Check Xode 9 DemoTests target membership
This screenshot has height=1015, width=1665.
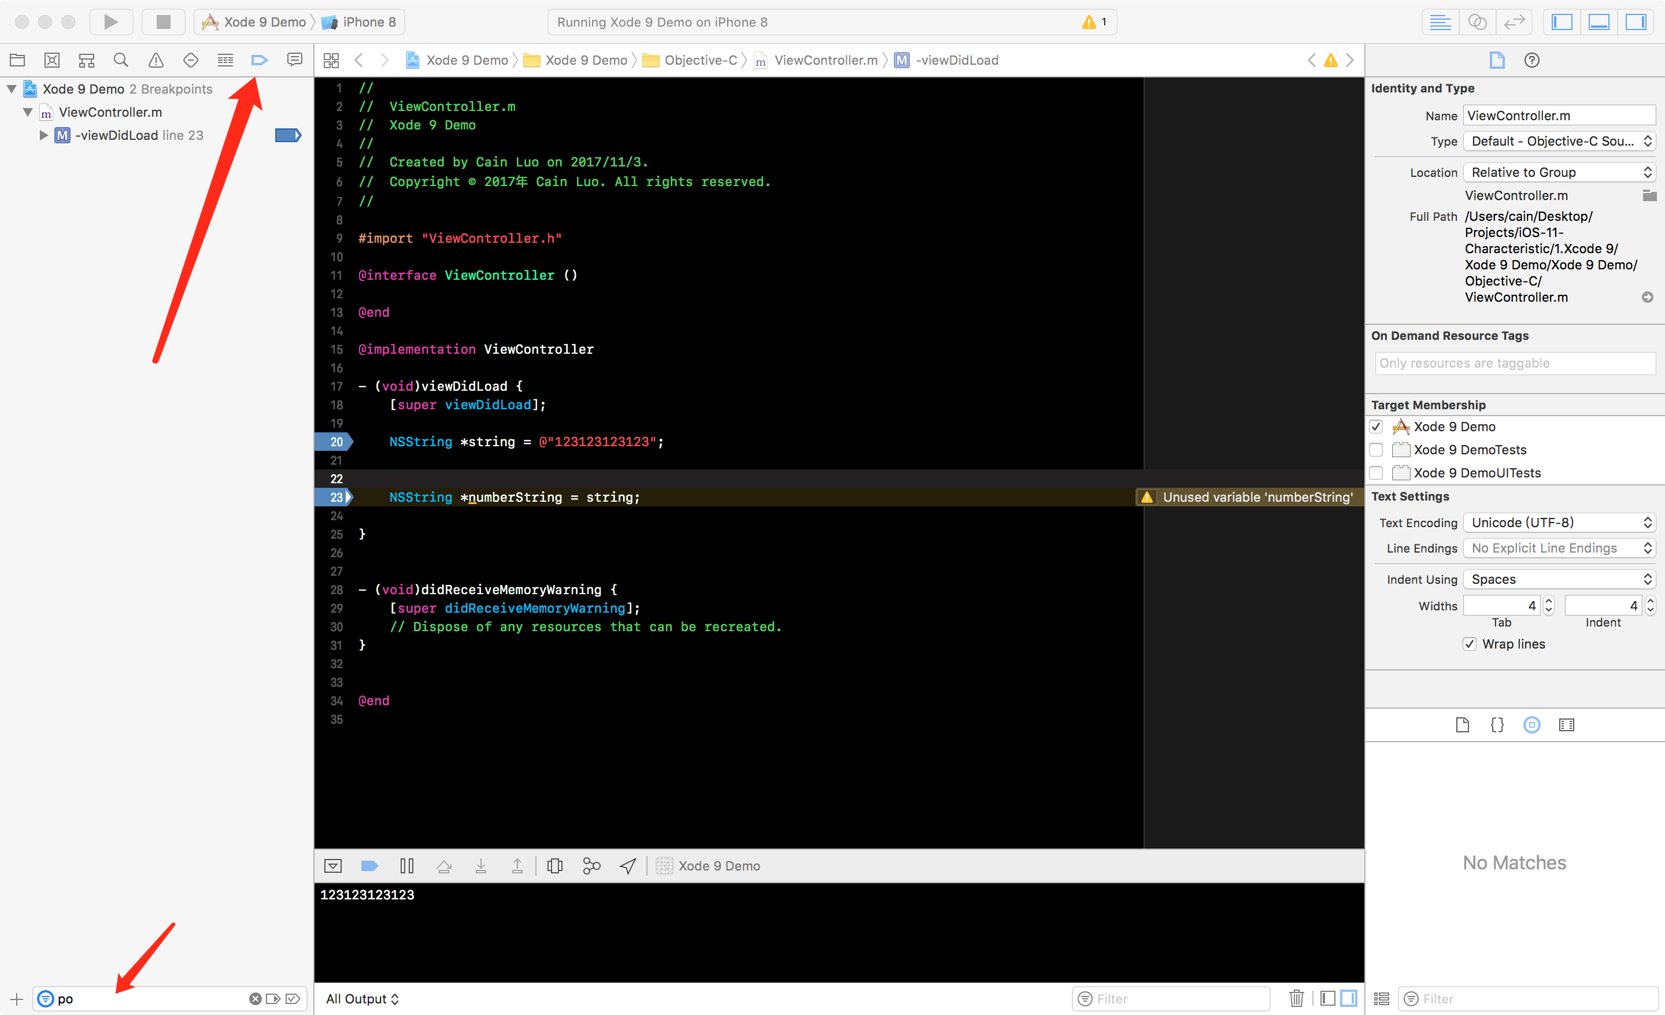(x=1377, y=450)
